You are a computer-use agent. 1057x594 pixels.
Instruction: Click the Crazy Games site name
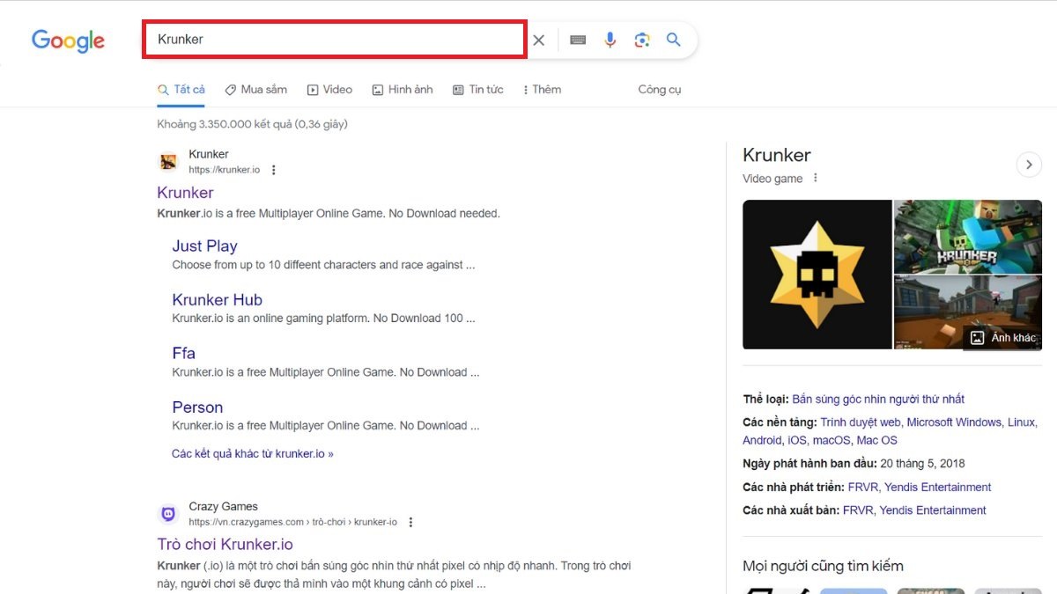click(x=224, y=507)
